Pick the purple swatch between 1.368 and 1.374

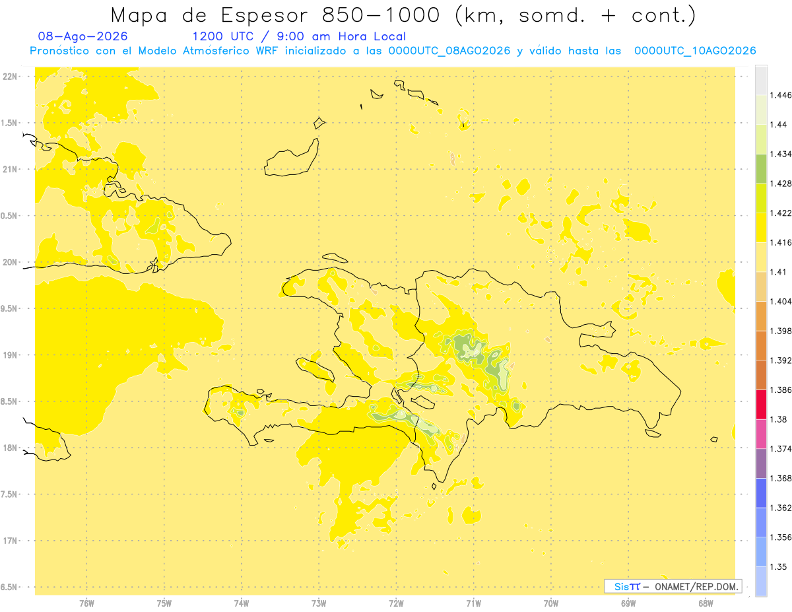pyautogui.click(x=761, y=463)
